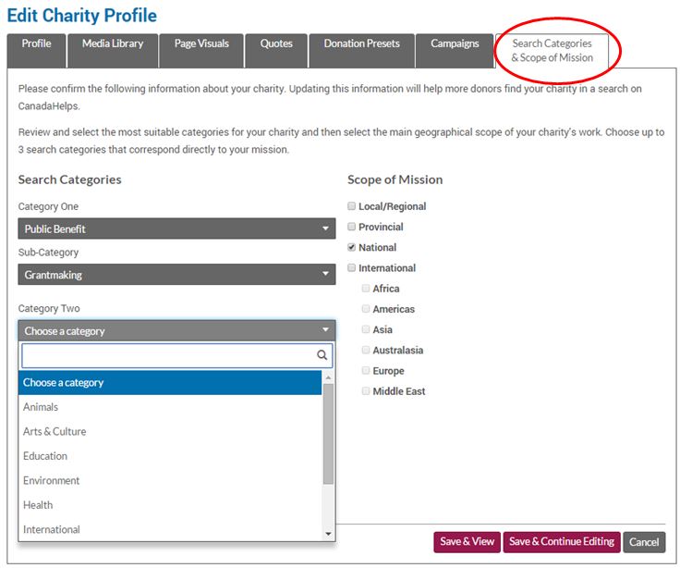Click Save & Continue Editing
The width and height of the screenshot is (680, 568).
click(x=561, y=542)
